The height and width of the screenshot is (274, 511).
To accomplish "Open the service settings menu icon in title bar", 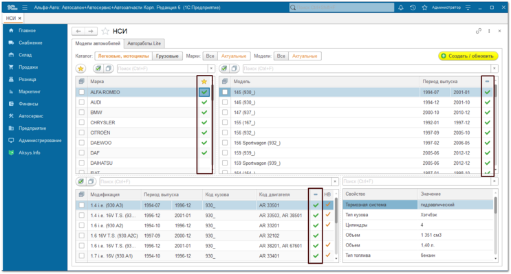I will click(x=468, y=8).
